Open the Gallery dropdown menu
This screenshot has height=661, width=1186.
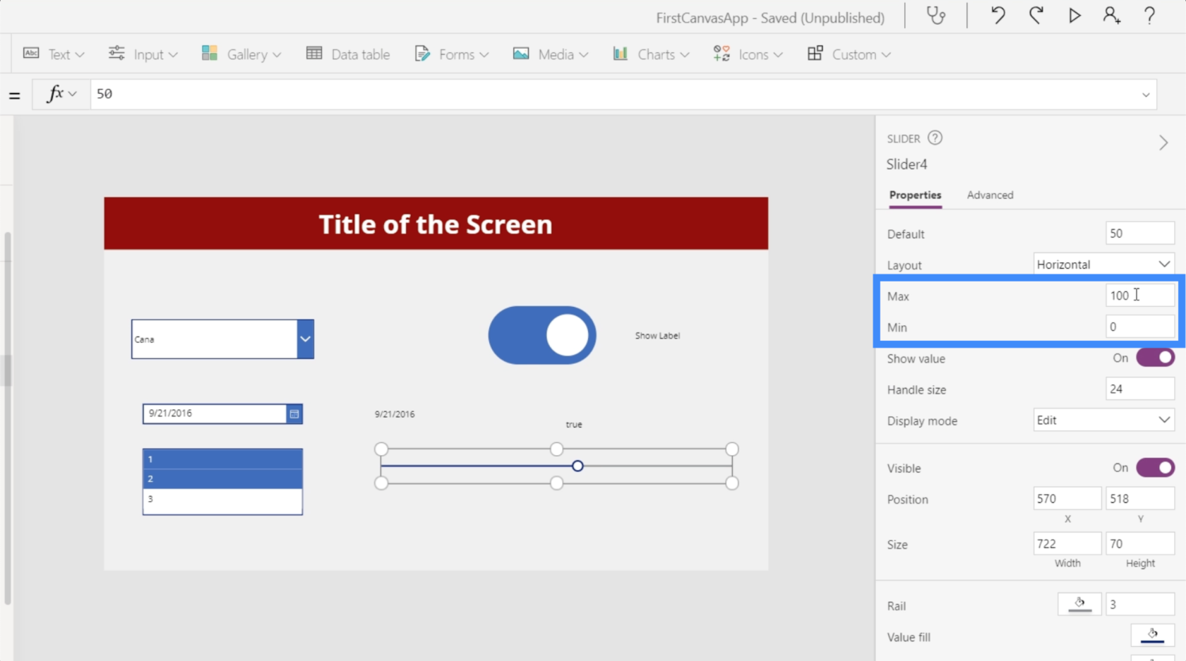click(277, 54)
